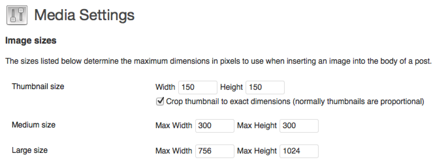
Task: Focus the Large Max Height field showing 1024
Action: 299,151
